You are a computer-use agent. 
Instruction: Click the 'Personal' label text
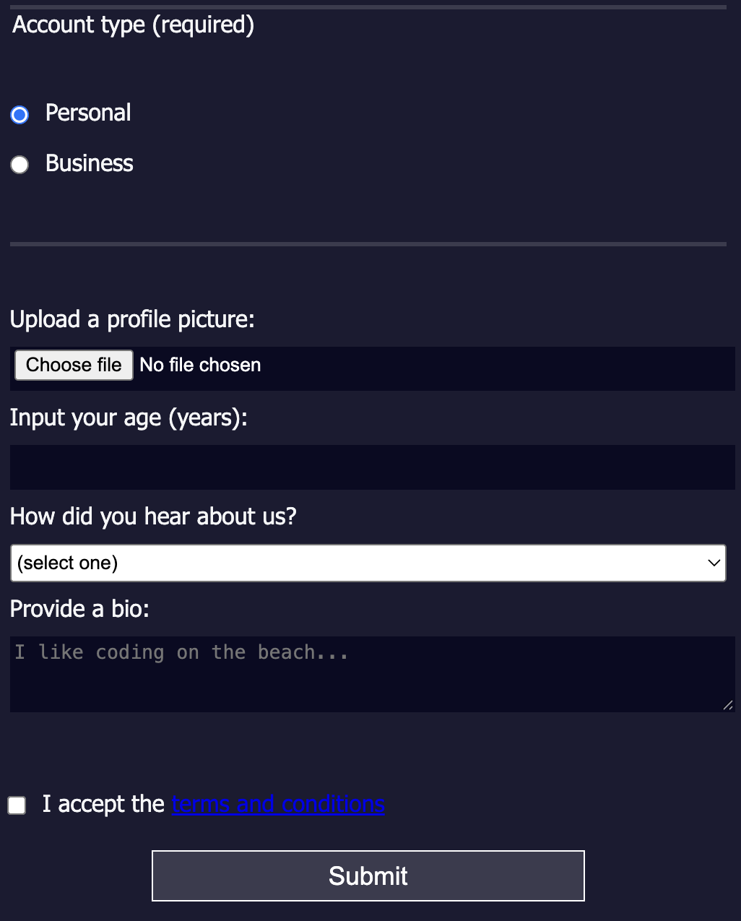point(88,113)
